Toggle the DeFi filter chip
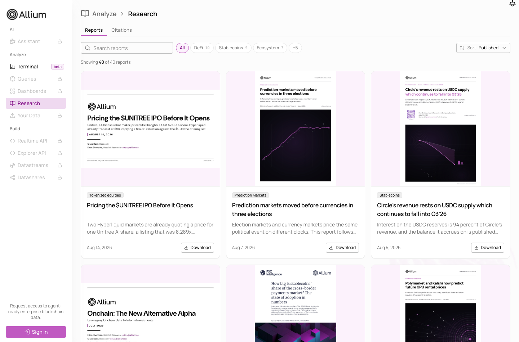 202,48
